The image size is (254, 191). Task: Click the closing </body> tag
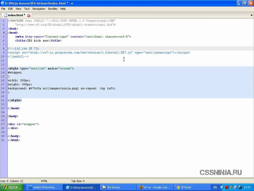click(x=14, y=136)
